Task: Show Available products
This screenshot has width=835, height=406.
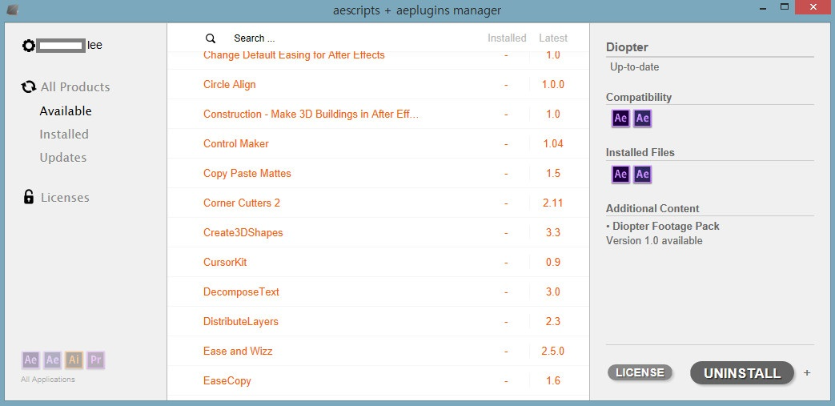Action: click(x=66, y=111)
